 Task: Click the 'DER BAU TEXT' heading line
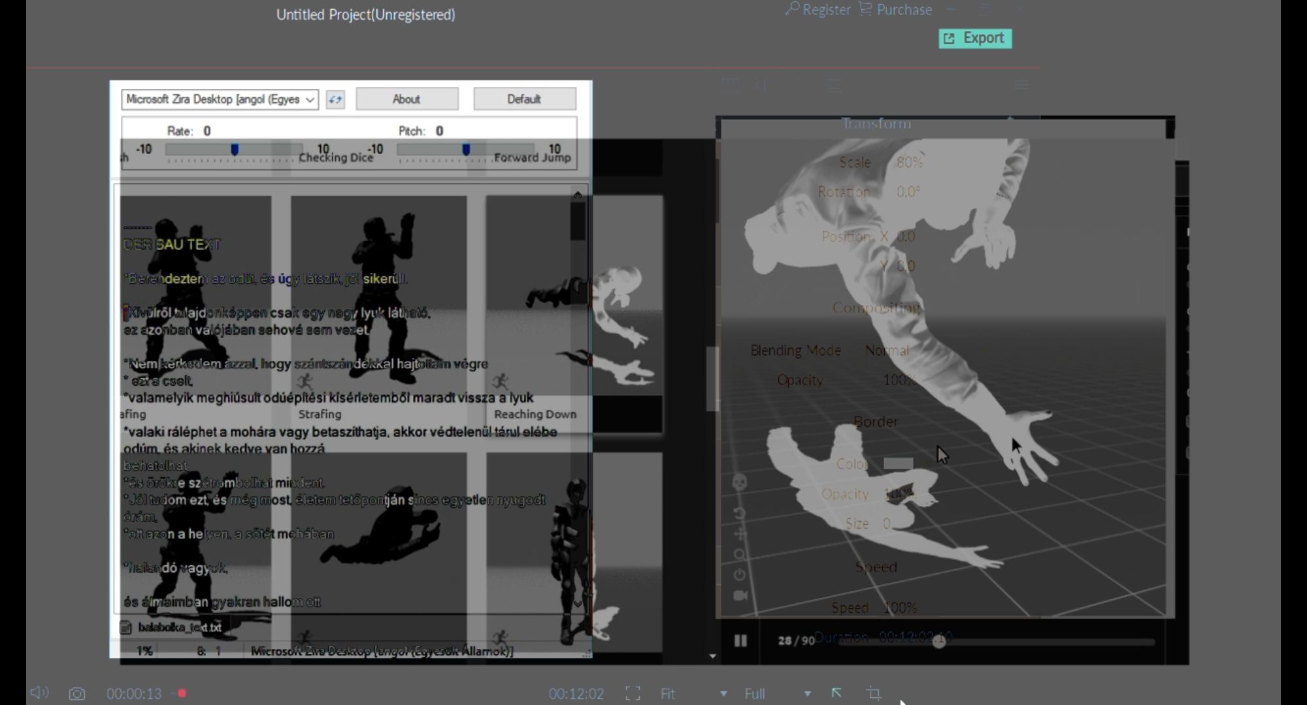pyautogui.click(x=173, y=245)
